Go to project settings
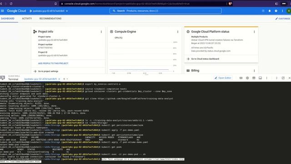The image size is (291, 164). pos(48,71)
